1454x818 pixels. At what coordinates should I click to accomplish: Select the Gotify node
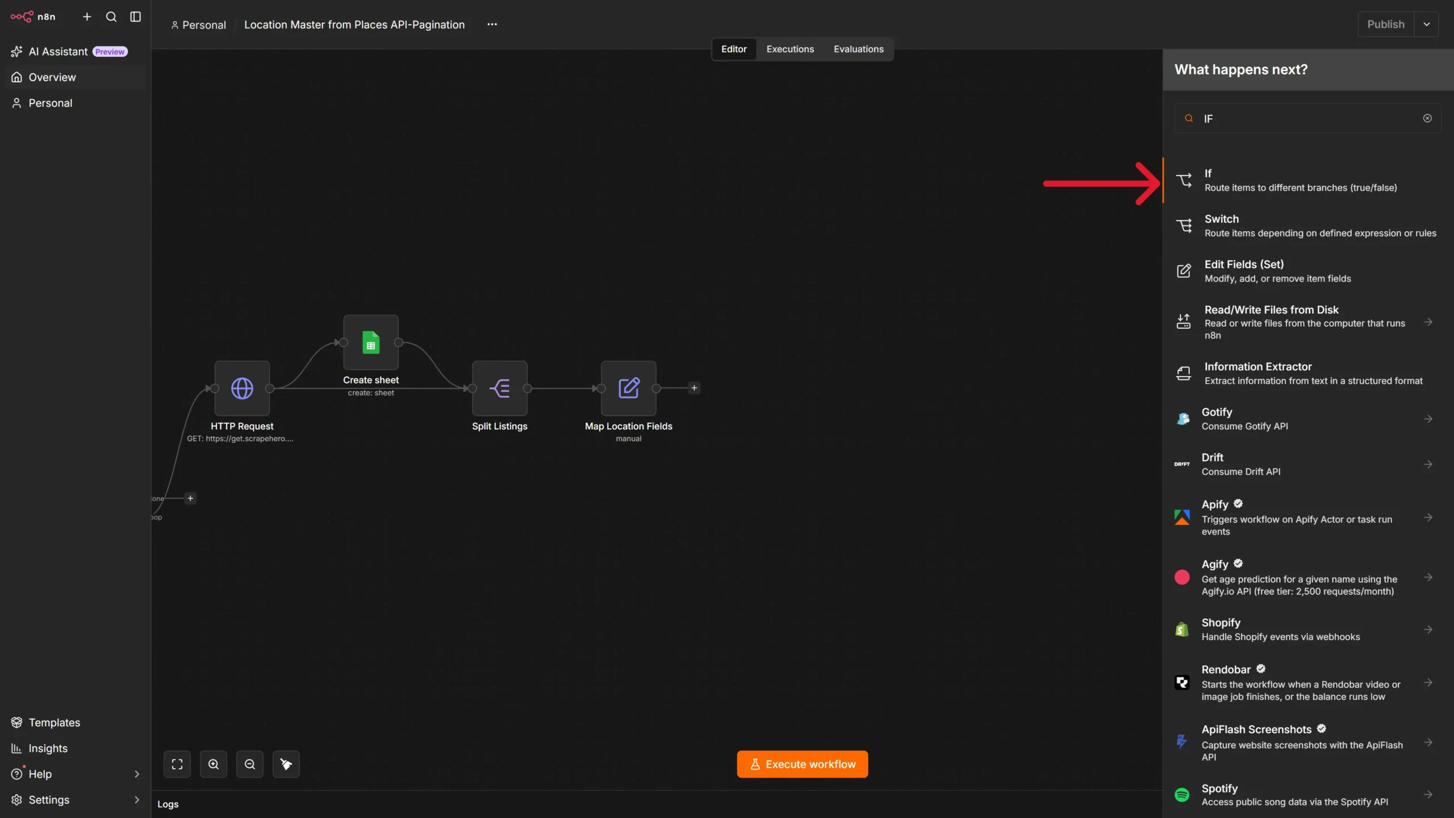1307,419
